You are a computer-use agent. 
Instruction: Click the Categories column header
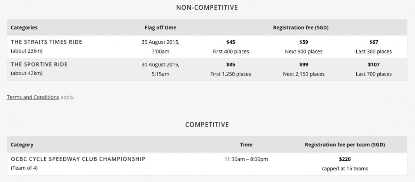[x=24, y=27]
